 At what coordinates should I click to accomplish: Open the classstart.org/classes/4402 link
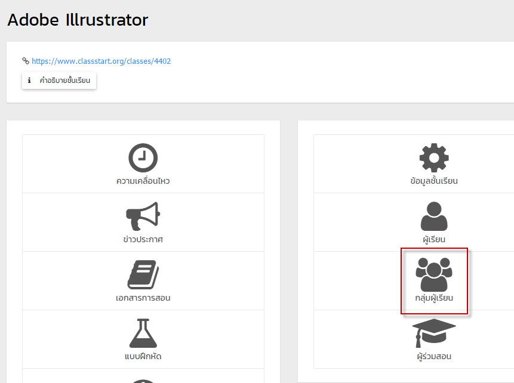coord(101,61)
